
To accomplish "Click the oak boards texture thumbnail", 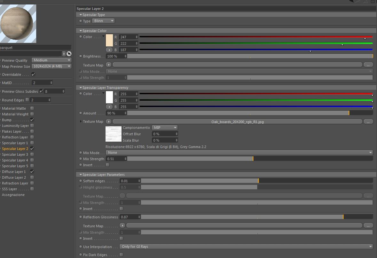I will [x=114, y=134].
